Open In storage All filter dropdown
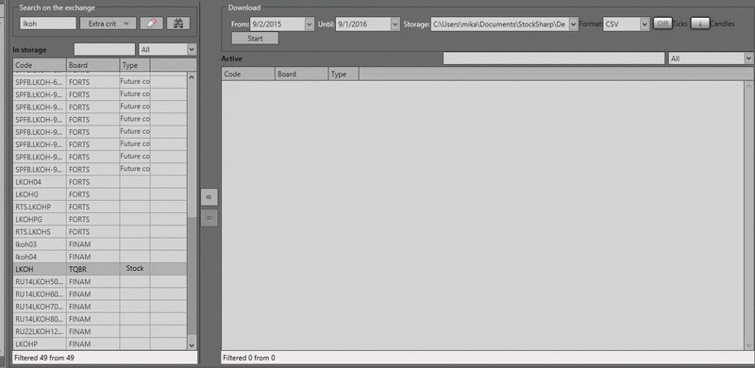Image resolution: width=755 pixels, height=368 pixels. tap(192, 49)
